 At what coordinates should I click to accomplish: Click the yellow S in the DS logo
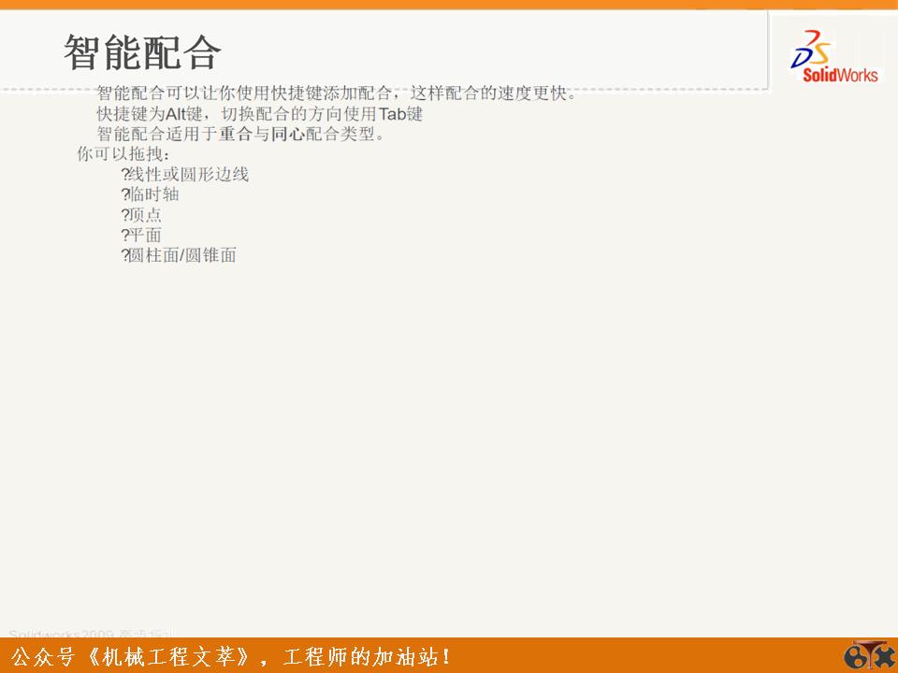(819, 50)
